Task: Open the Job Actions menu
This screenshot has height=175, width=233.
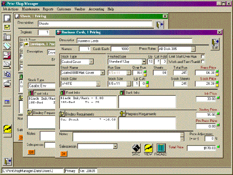Action: (x=10, y=9)
